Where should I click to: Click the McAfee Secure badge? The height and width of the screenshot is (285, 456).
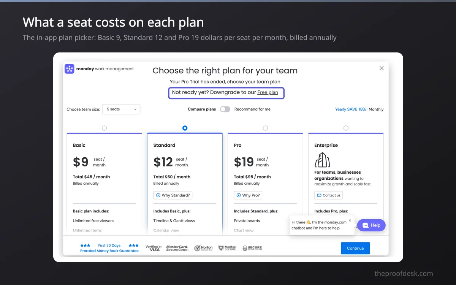point(227,248)
